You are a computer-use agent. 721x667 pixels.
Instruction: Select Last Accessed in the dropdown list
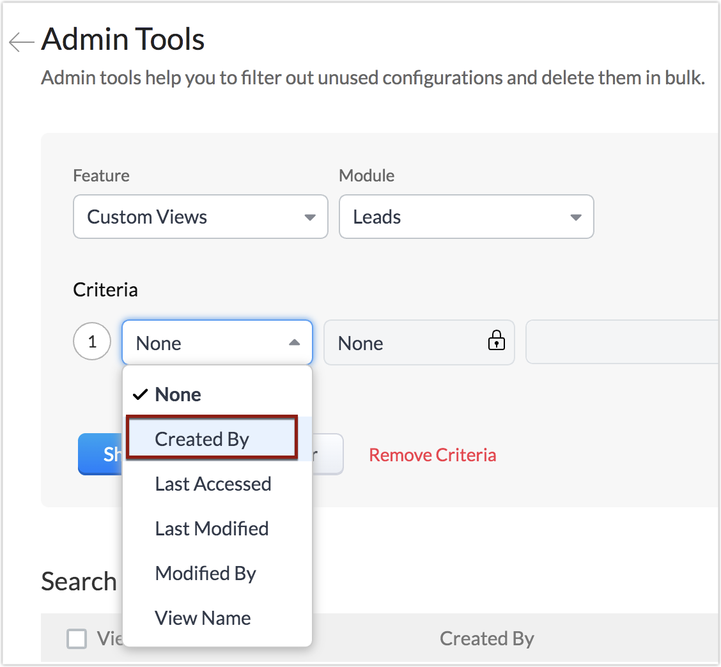click(x=213, y=484)
